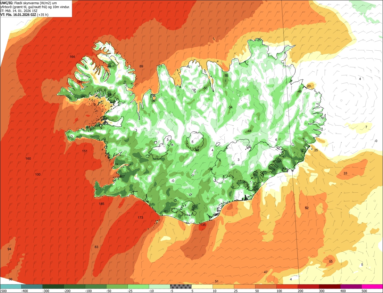
Task: Click the map value 135 off the south coast
Action: (x=203, y=225)
